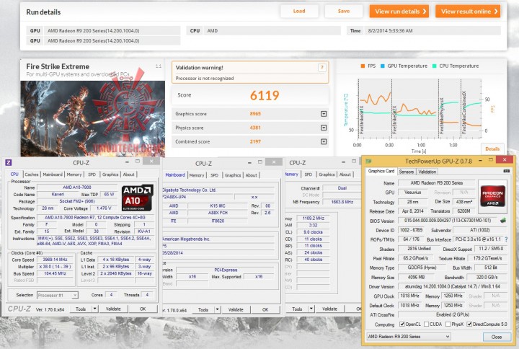This screenshot has width=519, height=349.
Task: Open About tab in first CPU-Z window
Action: tap(129, 174)
